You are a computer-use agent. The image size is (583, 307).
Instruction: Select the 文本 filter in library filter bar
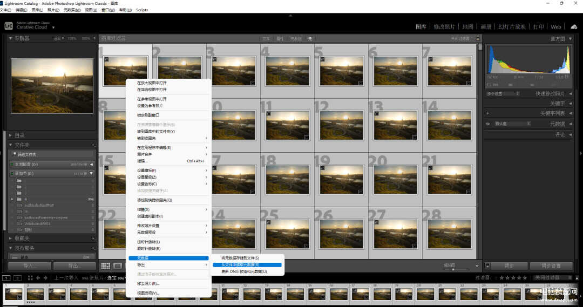pyautogui.click(x=266, y=39)
